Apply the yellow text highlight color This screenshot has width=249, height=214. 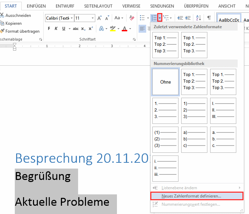click(x=113, y=29)
